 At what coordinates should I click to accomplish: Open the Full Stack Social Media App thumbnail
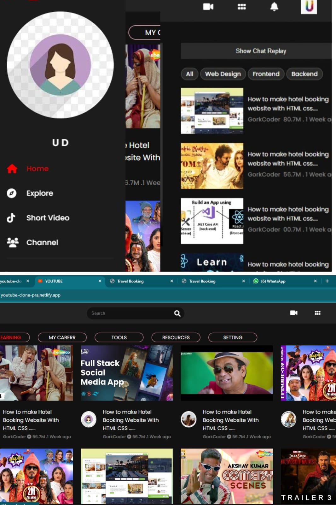click(x=127, y=373)
